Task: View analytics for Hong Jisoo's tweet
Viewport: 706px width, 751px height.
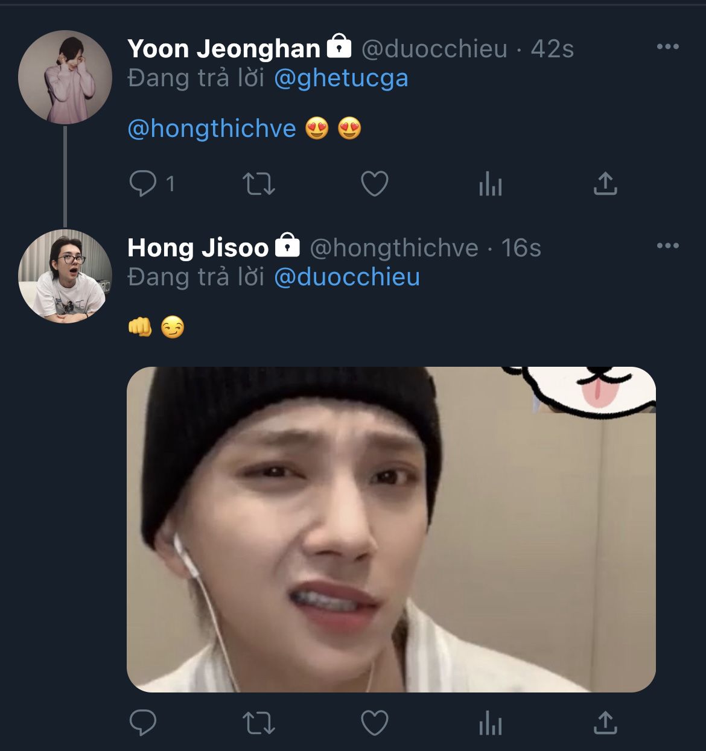Action: 490,723
